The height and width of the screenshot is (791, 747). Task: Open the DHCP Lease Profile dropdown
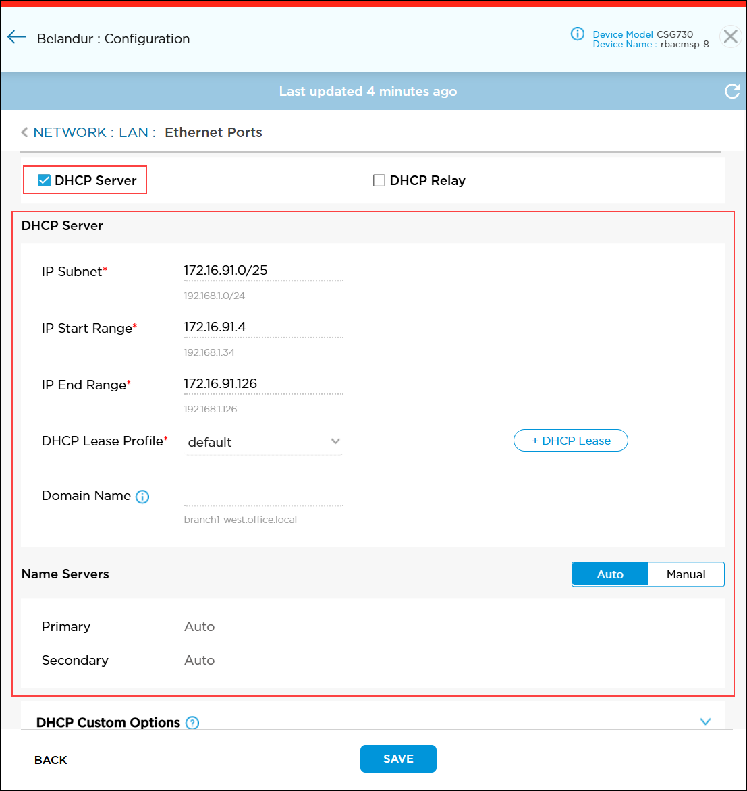tap(264, 442)
